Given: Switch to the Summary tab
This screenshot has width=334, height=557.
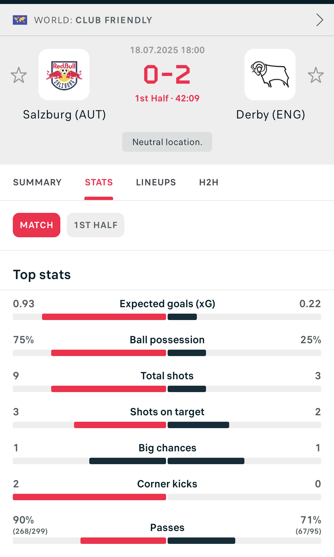Looking at the screenshot, I should pyautogui.click(x=37, y=182).
